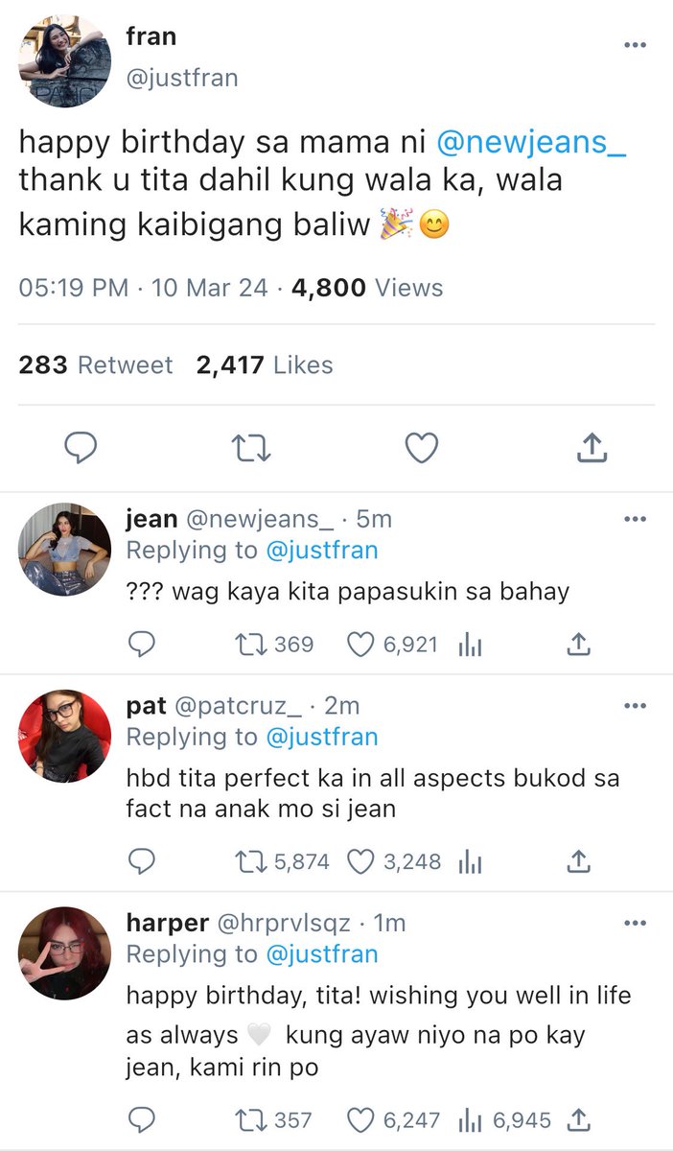This screenshot has width=673, height=1151.
Task: Open more options on fran's tweet
Action: (635, 45)
